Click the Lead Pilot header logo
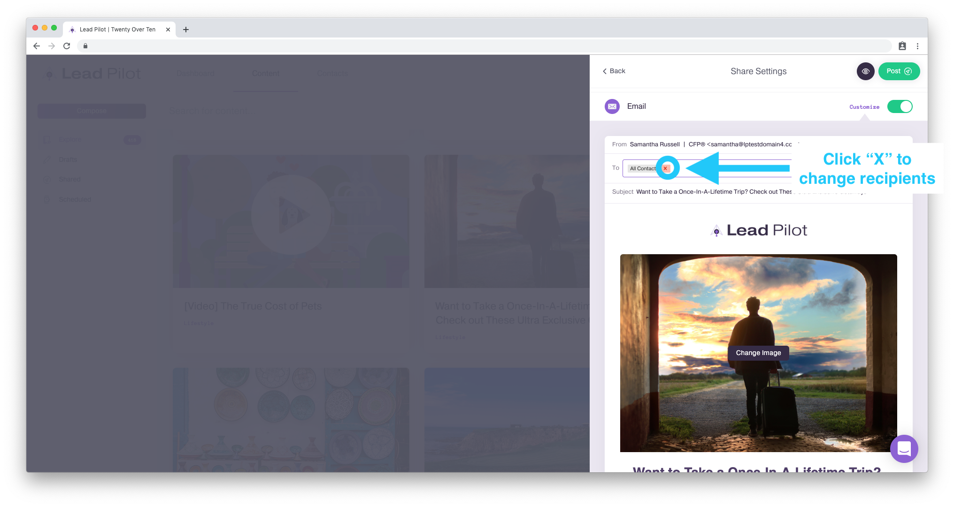This screenshot has width=954, height=507. tap(92, 74)
